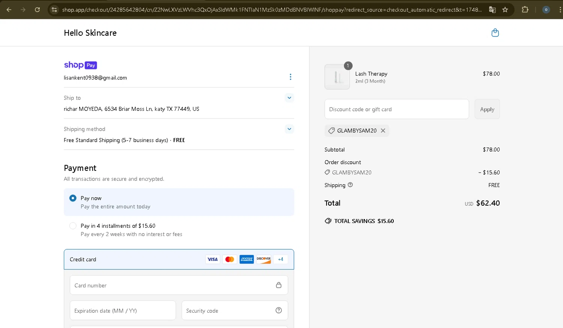
Task: Bookmark this page with star icon
Action: pos(505,10)
